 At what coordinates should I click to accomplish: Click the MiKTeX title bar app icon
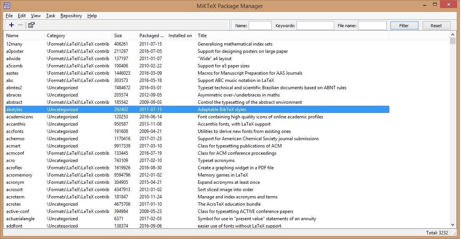[x=6, y=6]
